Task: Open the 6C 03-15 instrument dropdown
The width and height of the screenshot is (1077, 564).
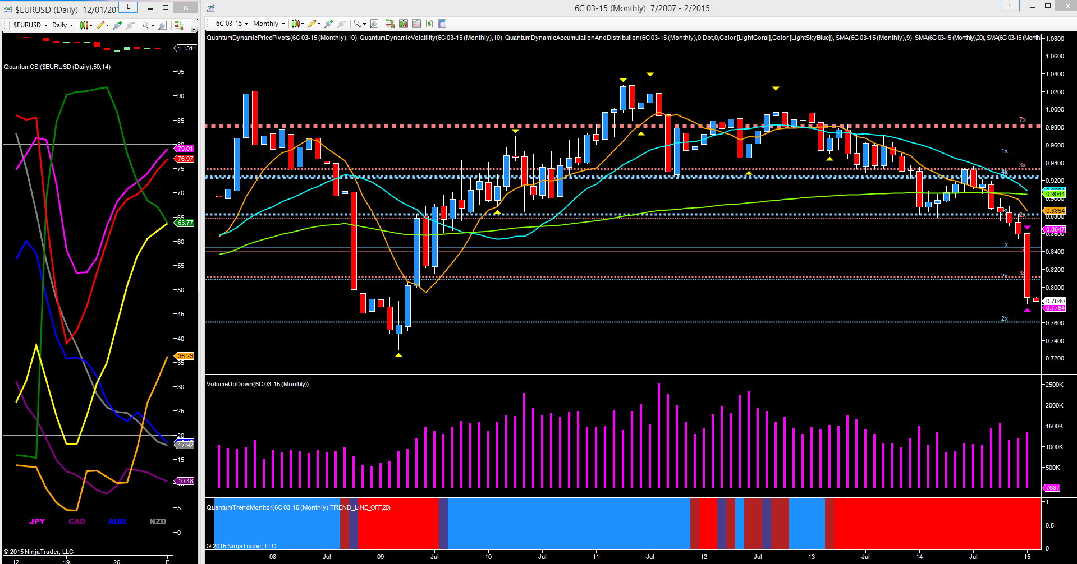Action: pos(232,24)
